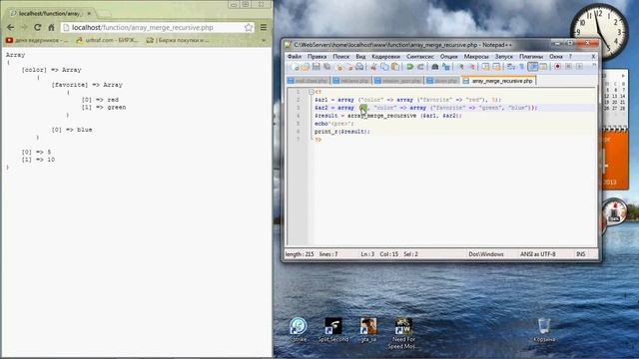The width and height of the screenshot is (639, 359).
Task: Click the Split Second desktop shortcut
Action: (x=333, y=330)
